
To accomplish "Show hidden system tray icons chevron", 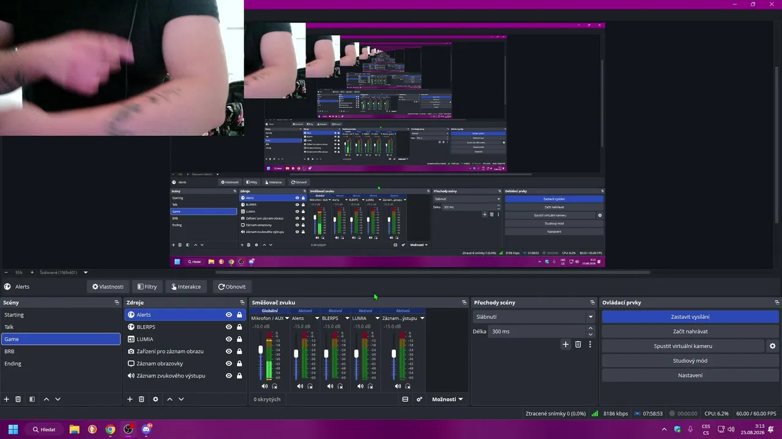I will tap(664, 429).
